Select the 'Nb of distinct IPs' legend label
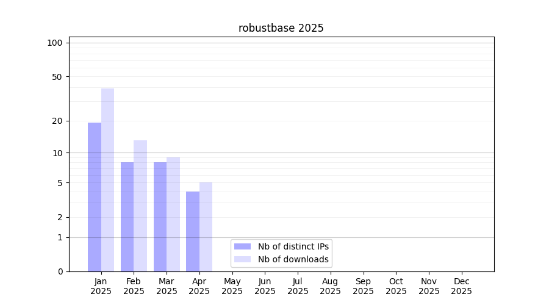Image resolution: width=549 pixels, height=305 pixels. tap(293, 246)
